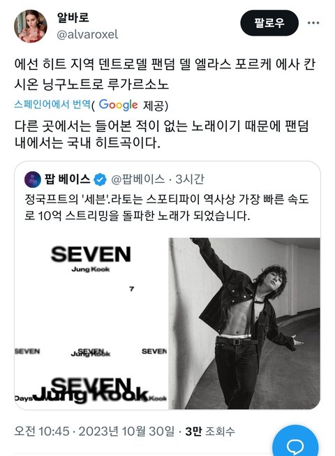Follow the account with 팔로우 button
335x456 pixels.
269,22
